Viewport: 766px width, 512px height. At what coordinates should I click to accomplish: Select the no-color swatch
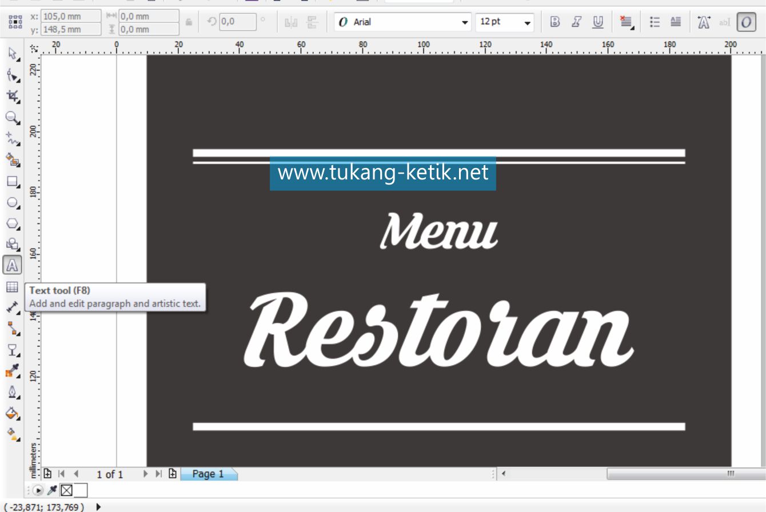pyautogui.click(x=66, y=490)
